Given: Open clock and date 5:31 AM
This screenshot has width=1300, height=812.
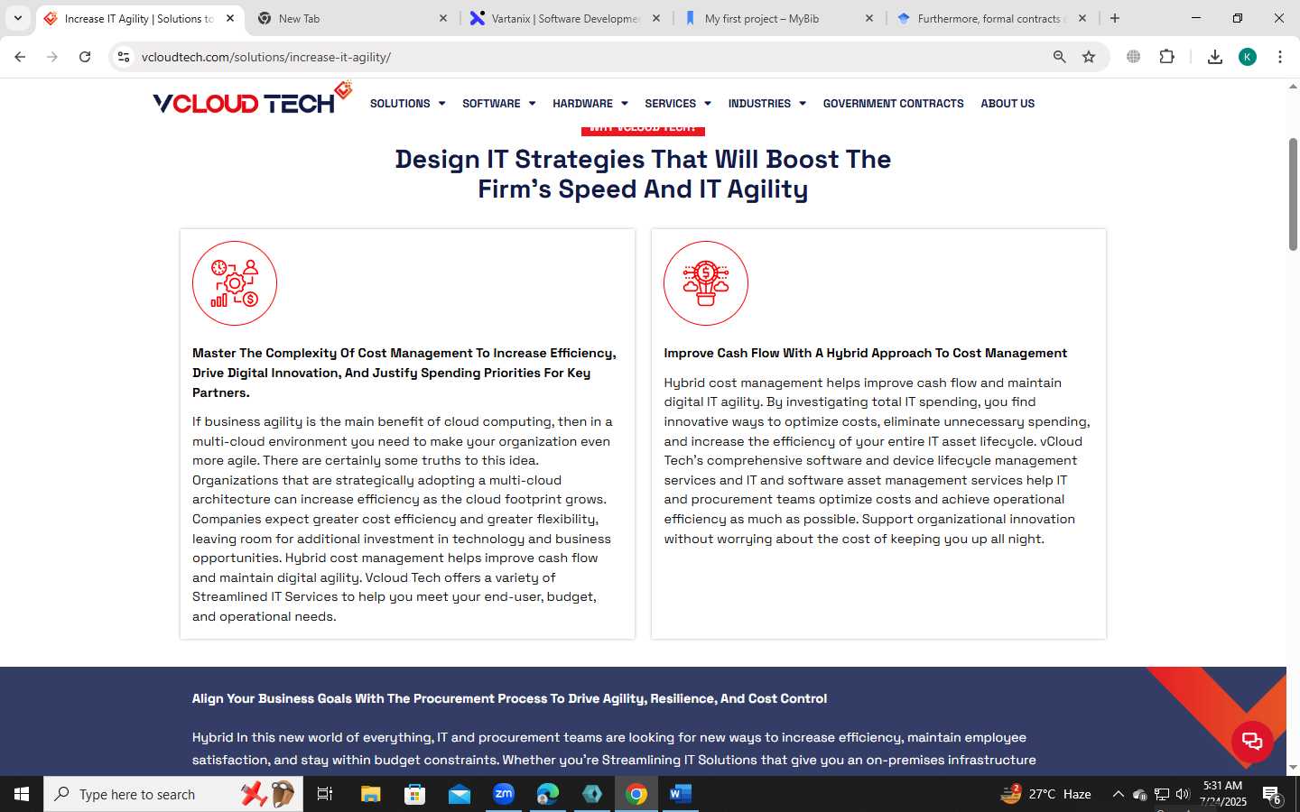Looking at the screenshot, I should coord(1222,794).
